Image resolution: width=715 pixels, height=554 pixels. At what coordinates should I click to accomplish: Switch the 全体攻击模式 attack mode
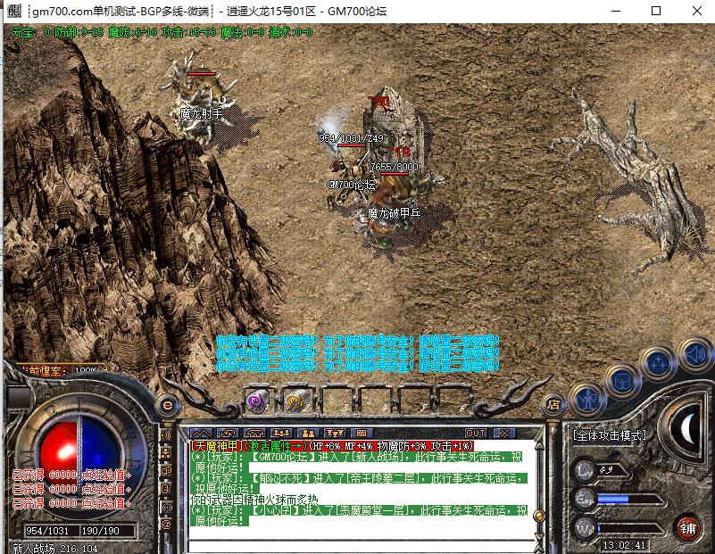[608, 435]
